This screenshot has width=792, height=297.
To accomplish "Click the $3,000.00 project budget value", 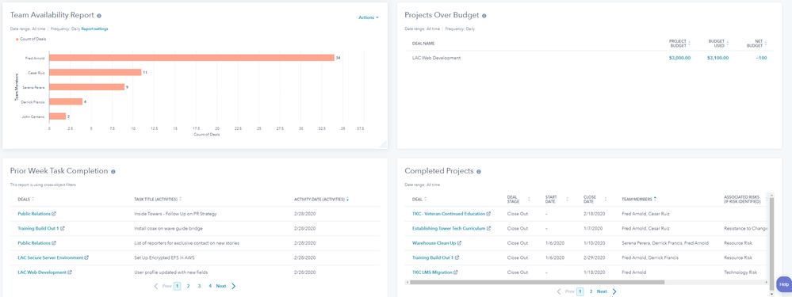I will pyautogui.click(x=679, y=58).
